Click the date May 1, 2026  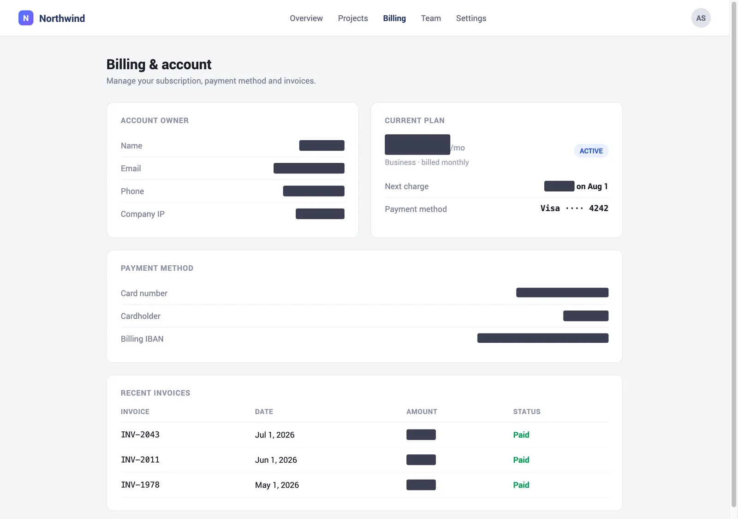[x=277, y=485]
